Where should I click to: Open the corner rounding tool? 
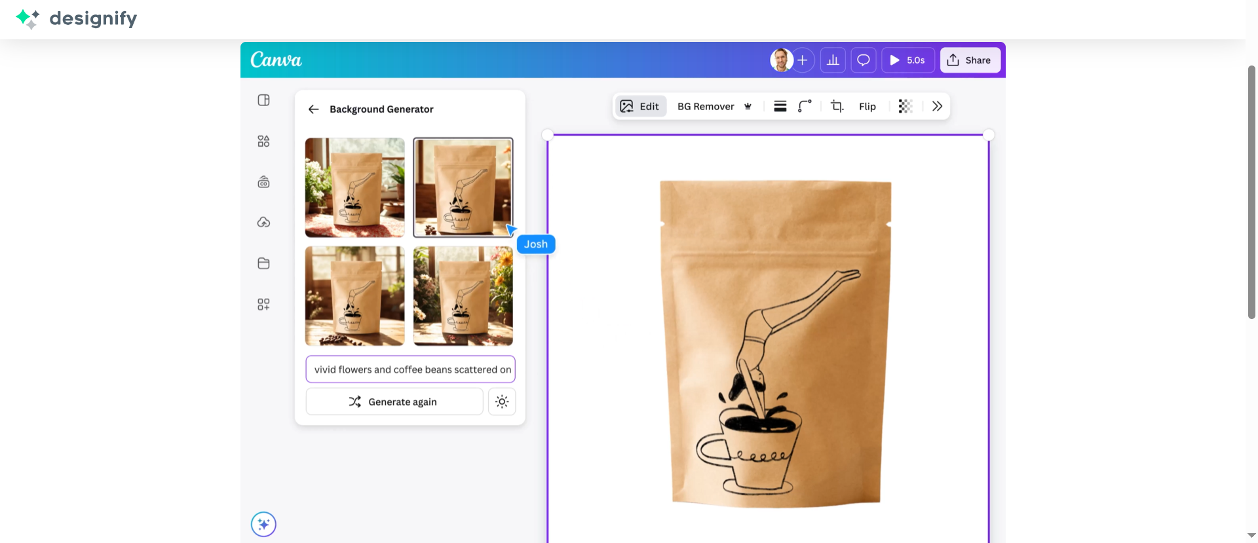click(x=805, y=106)
